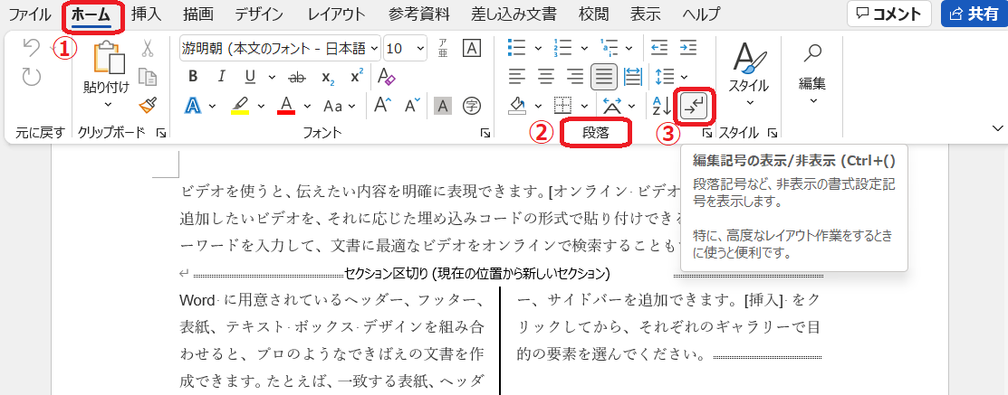Open Clipboard pane dialog launcher

point(161,133)
